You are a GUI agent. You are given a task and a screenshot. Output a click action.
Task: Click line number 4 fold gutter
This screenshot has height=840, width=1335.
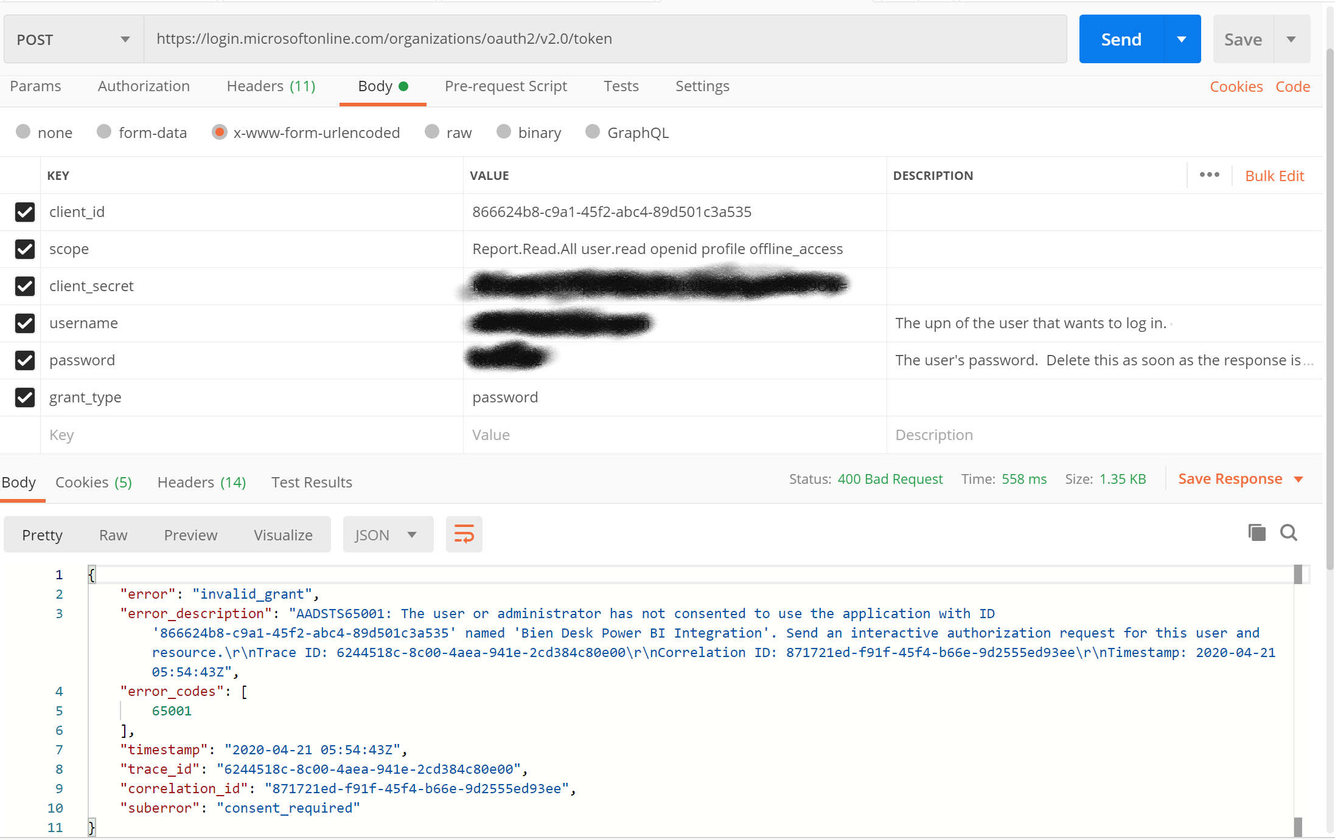click(59, 691)
